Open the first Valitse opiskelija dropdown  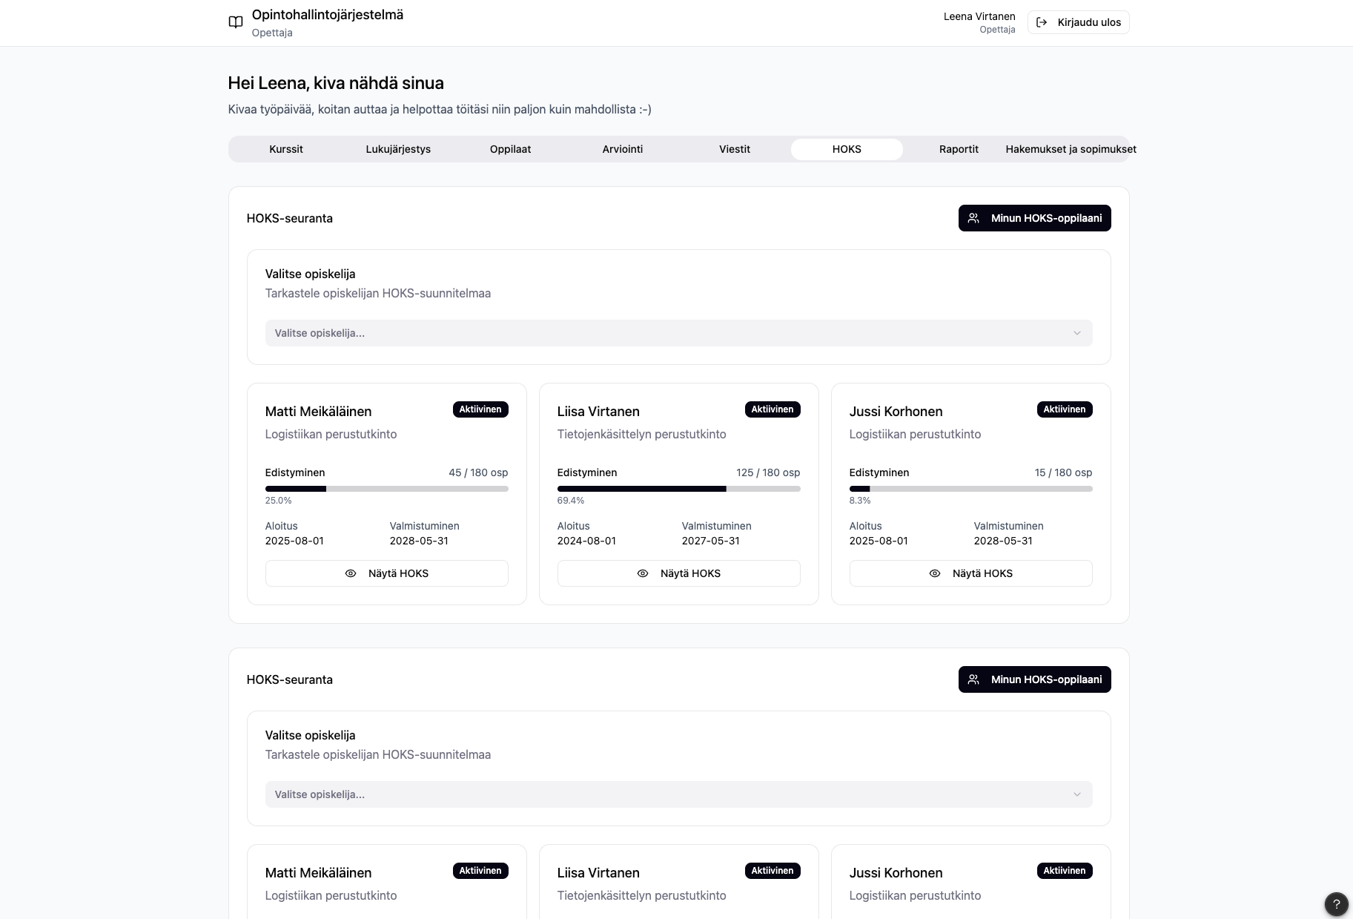click(678, 333)
